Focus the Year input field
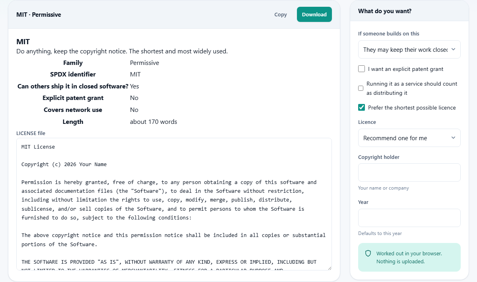This screenshot has height=282, width=477. [x=409, y=218]
